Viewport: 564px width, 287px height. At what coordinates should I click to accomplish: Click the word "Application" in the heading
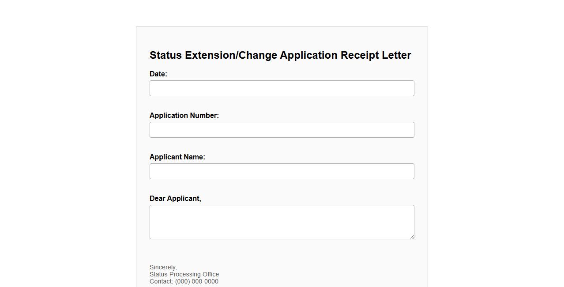coord(308,55)
